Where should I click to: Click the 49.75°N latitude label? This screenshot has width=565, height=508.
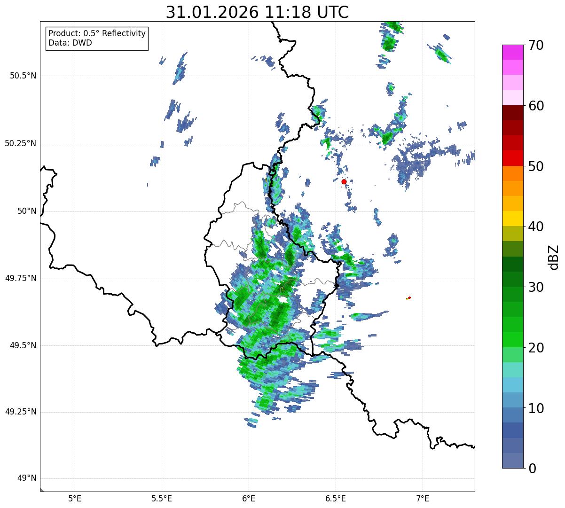pos(20,278)
